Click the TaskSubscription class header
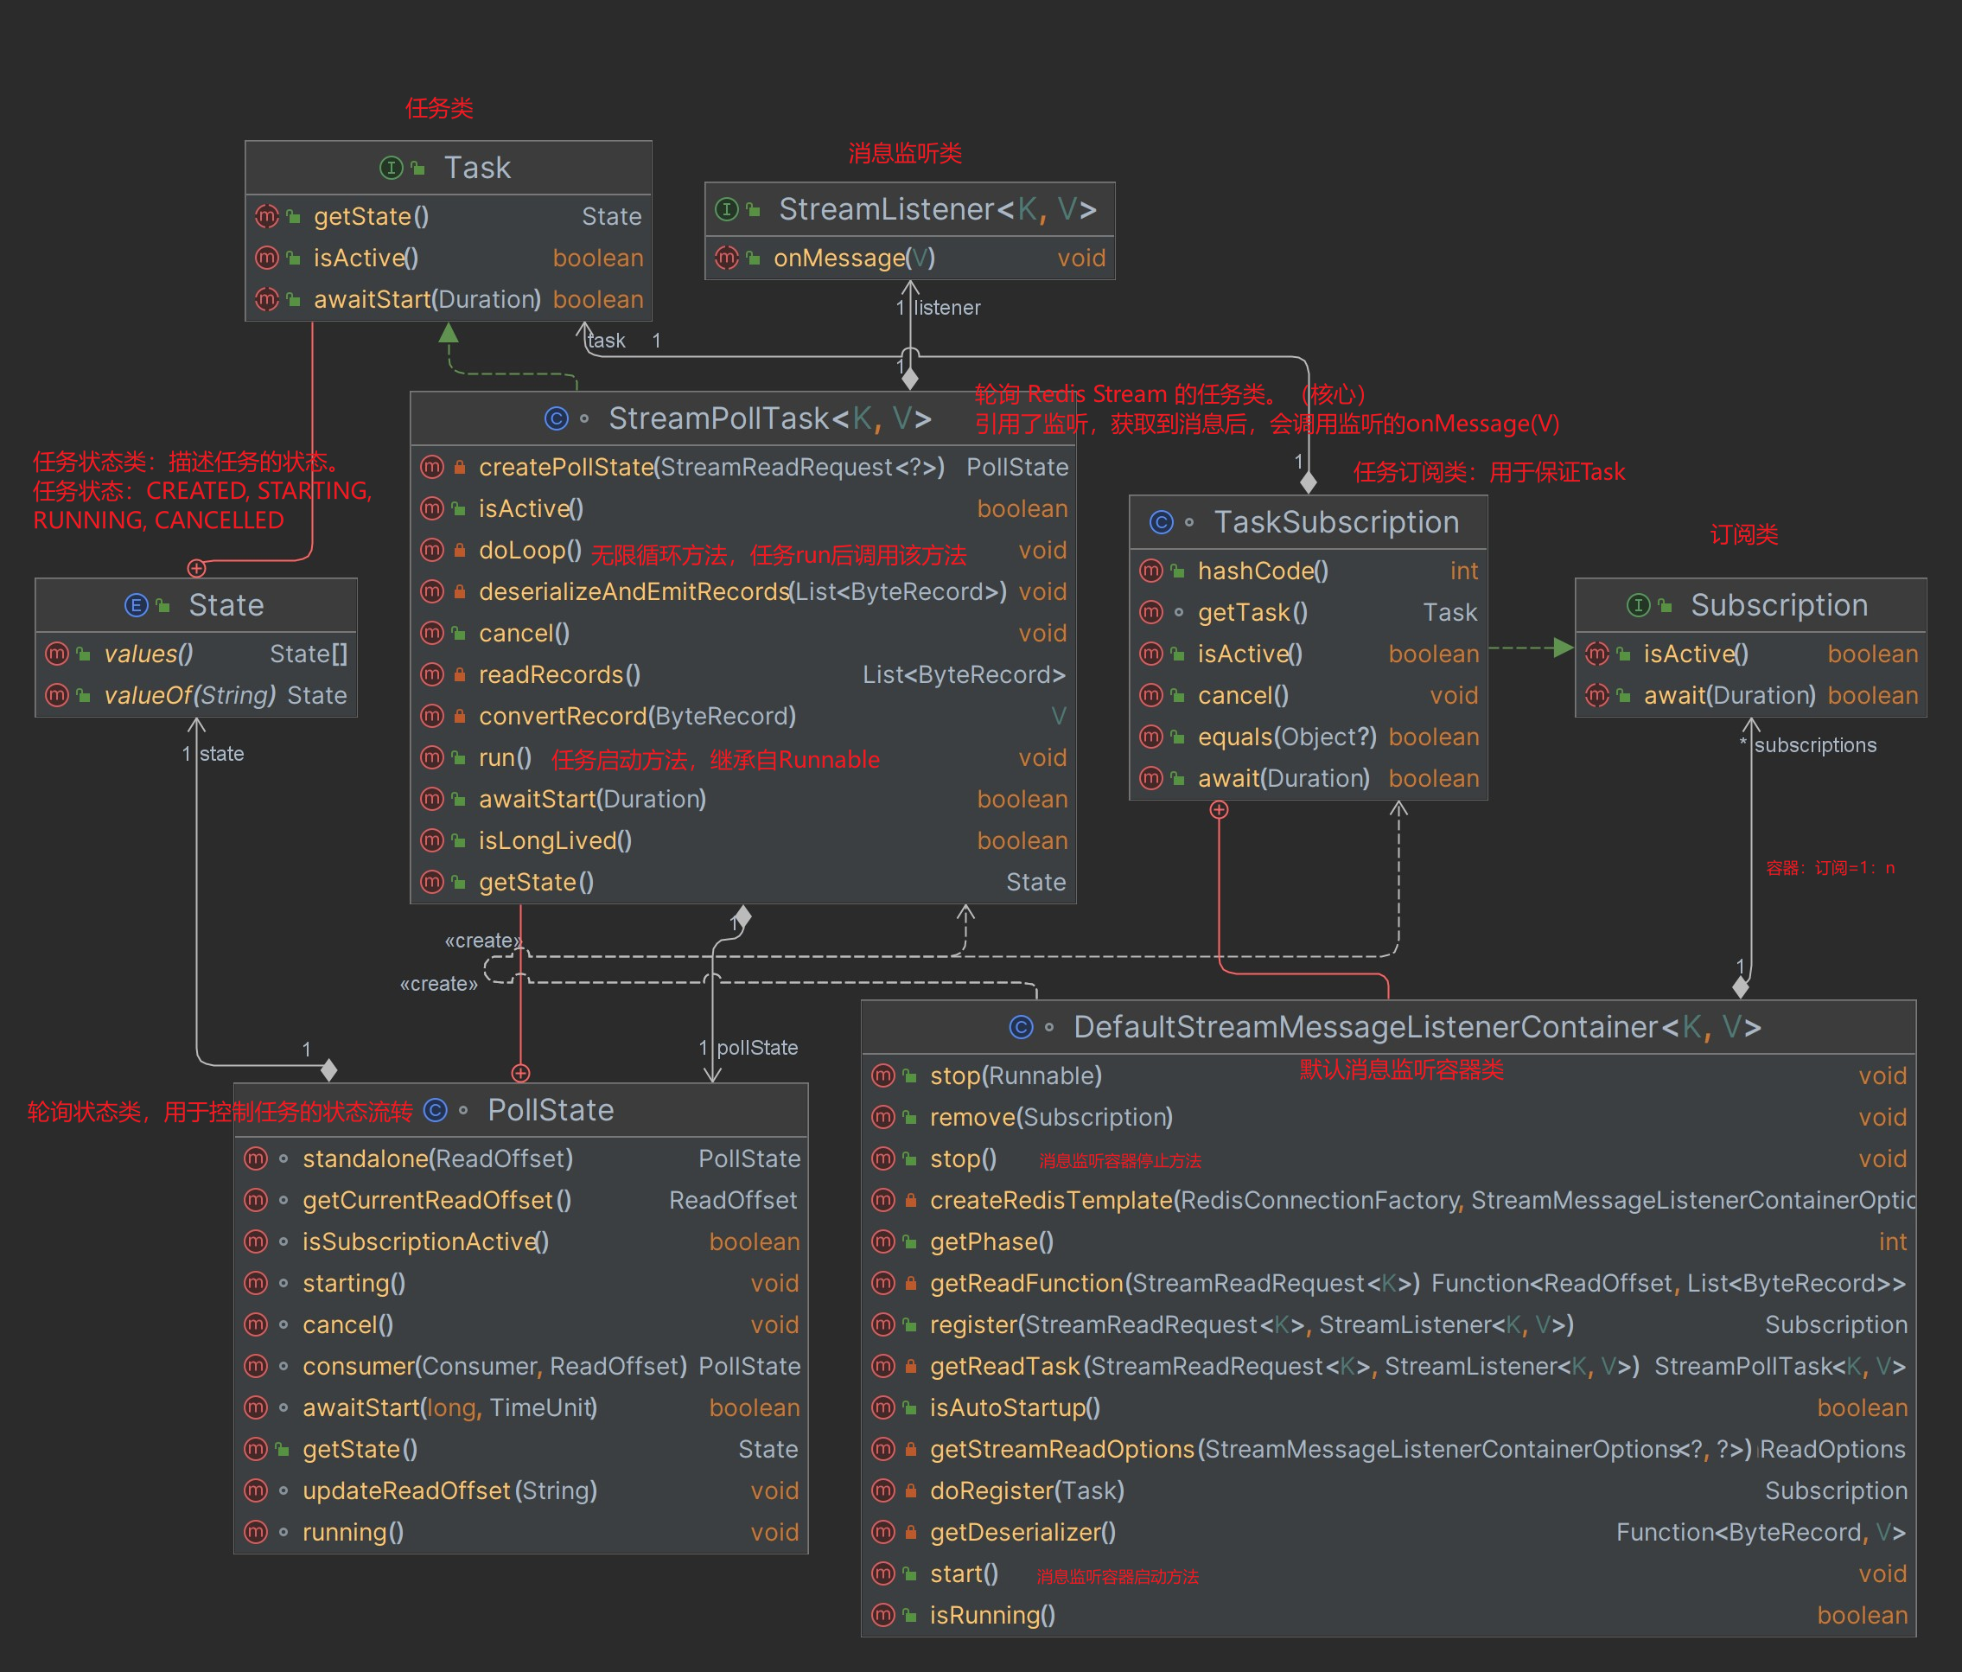Viewport: 1962px width, 1672px height. (x=1335, y=522)
